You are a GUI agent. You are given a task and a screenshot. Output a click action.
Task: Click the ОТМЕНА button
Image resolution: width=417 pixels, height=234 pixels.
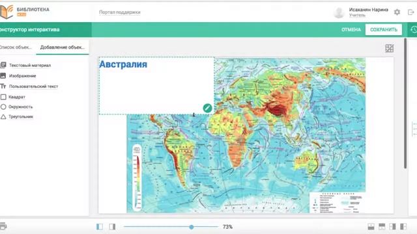click(351, 30)
